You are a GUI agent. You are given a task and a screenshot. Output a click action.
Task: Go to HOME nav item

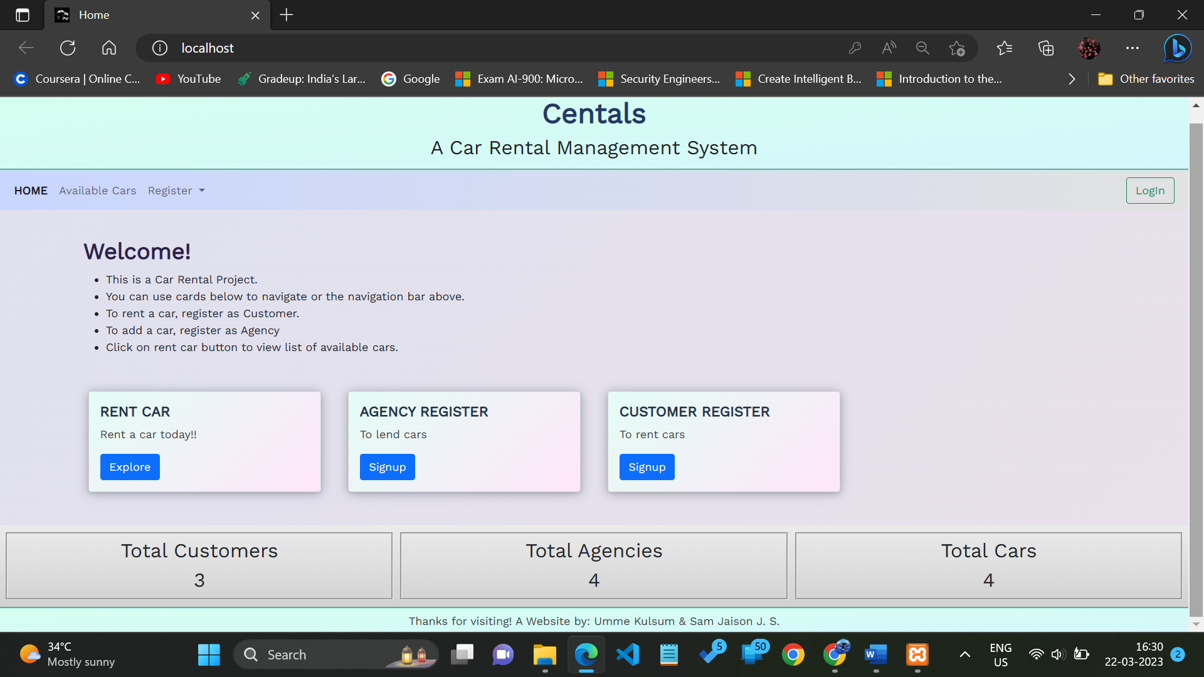click(x=31, y=191)
